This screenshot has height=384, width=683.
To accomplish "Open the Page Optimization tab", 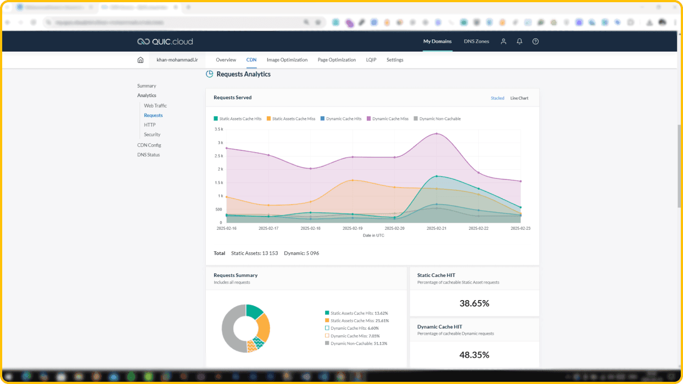I will (337, 60).
